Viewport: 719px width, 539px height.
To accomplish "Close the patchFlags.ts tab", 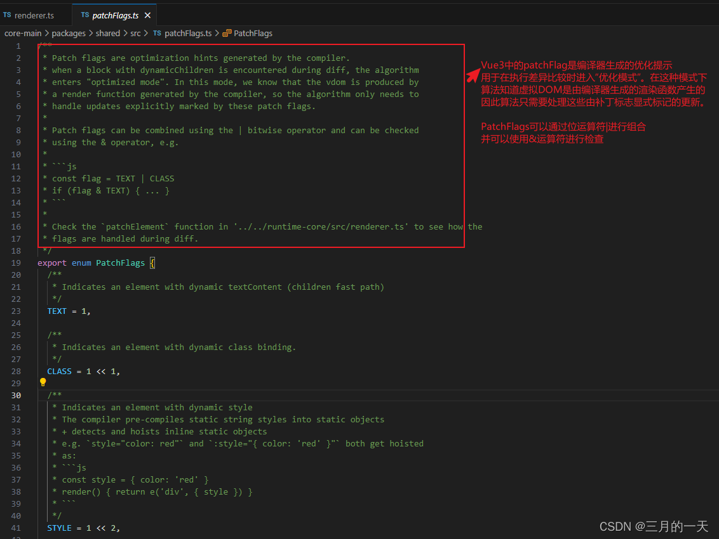I will [x=147, y=15].
